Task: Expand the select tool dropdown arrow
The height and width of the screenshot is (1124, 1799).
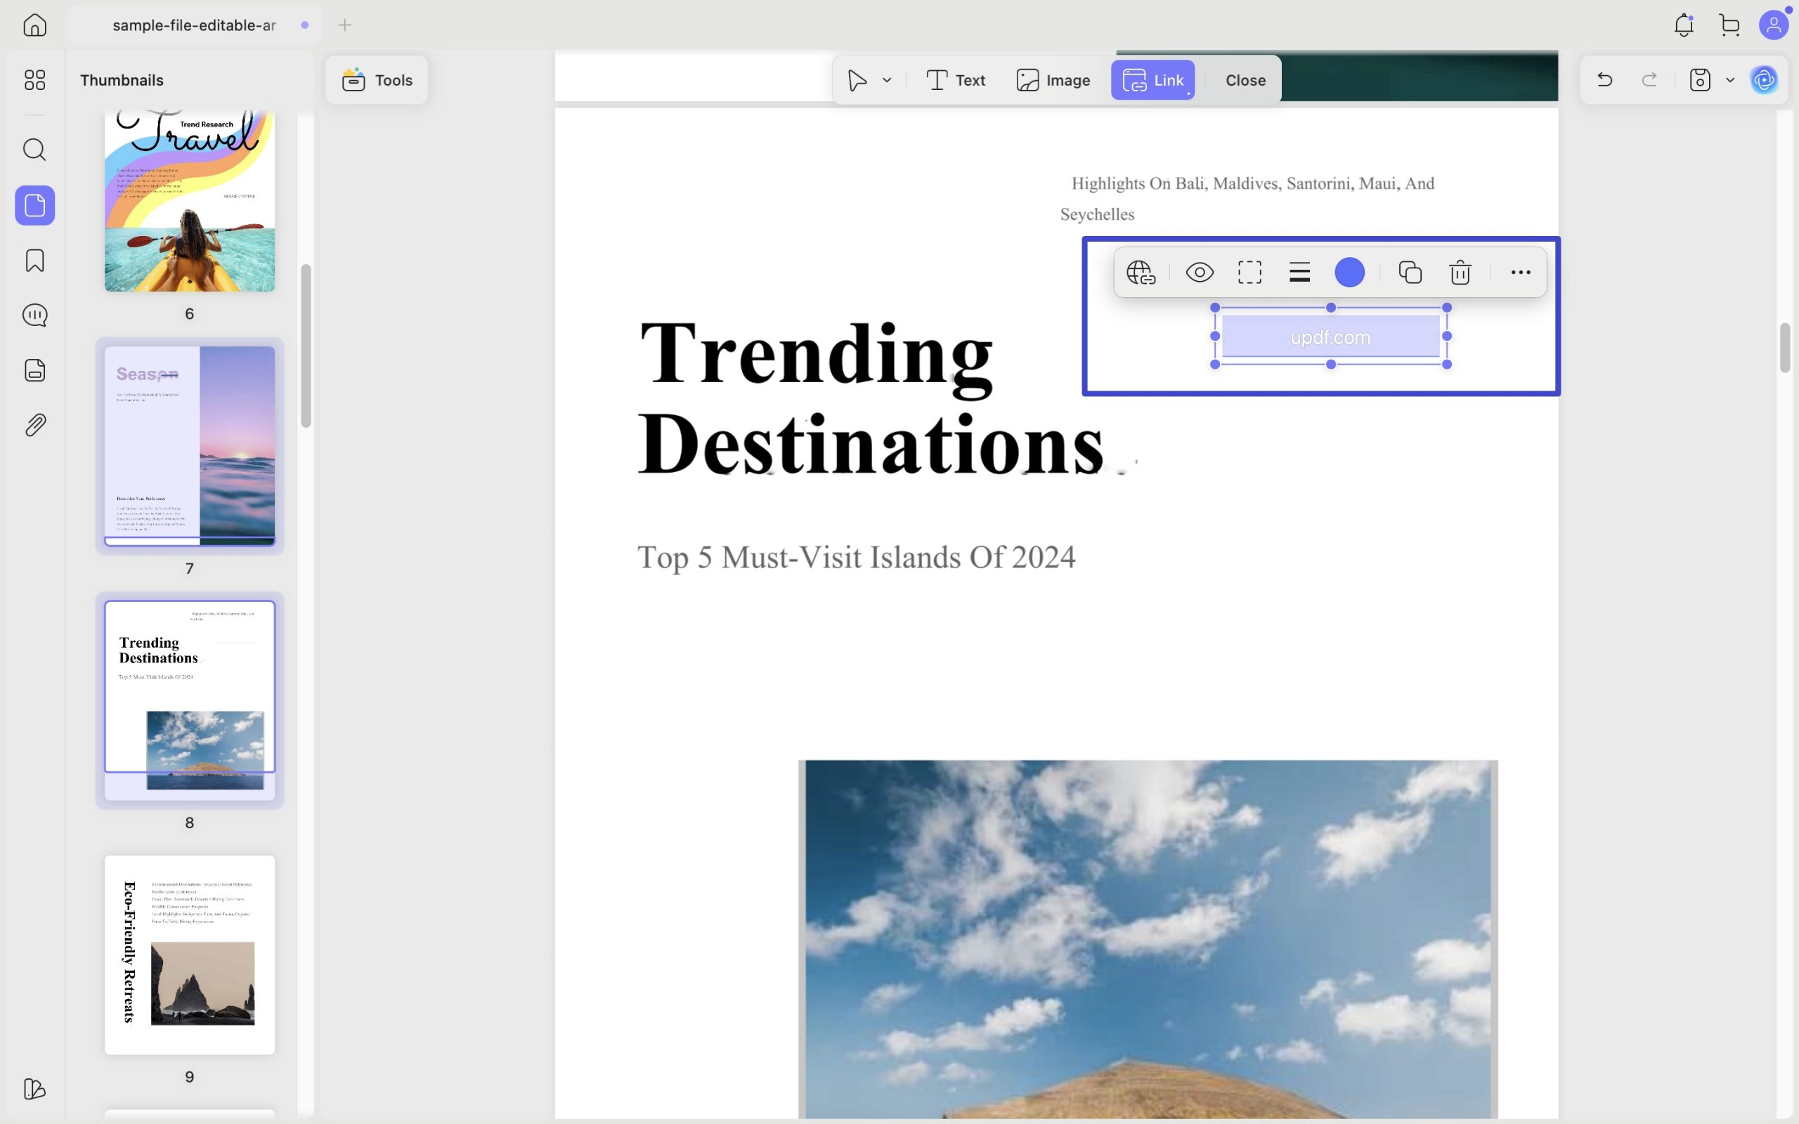Action: 887,80
